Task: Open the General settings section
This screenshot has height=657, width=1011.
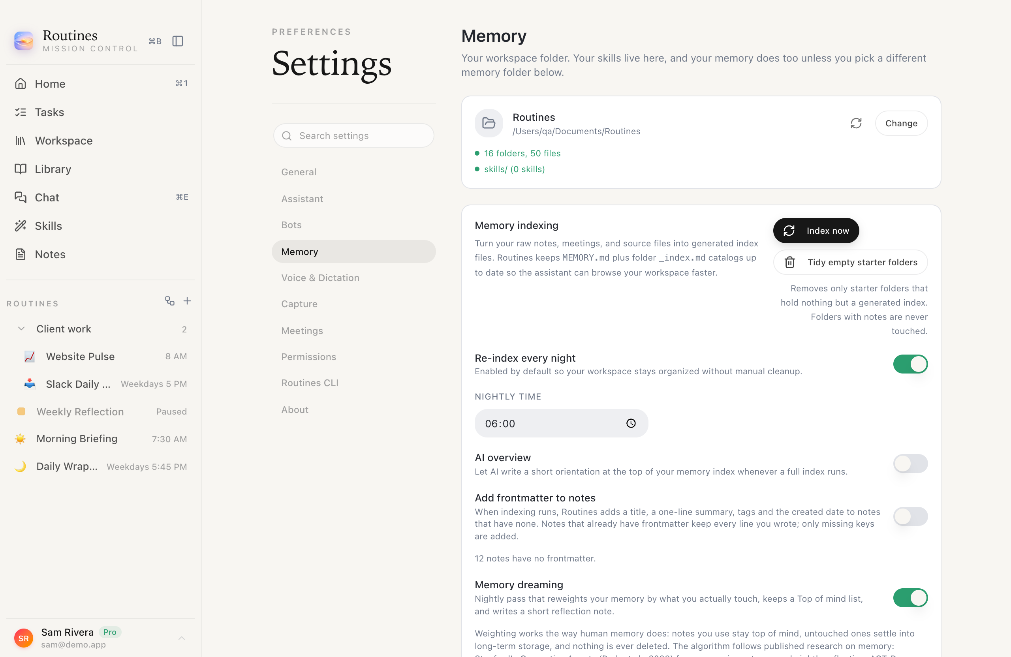Action: tap(354, 172)
